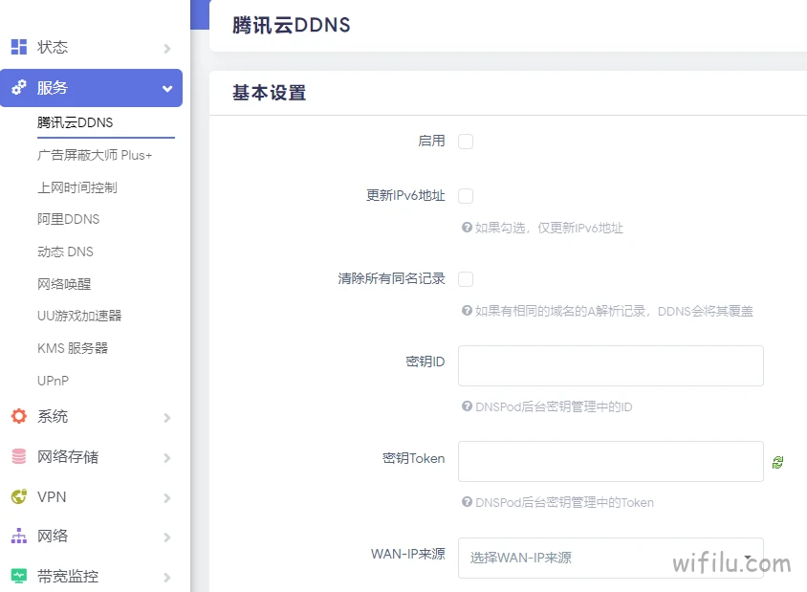Viewport: 807px width, 592px height.
Task: Click the 系统 gear icon
Action: pos(19,416)
